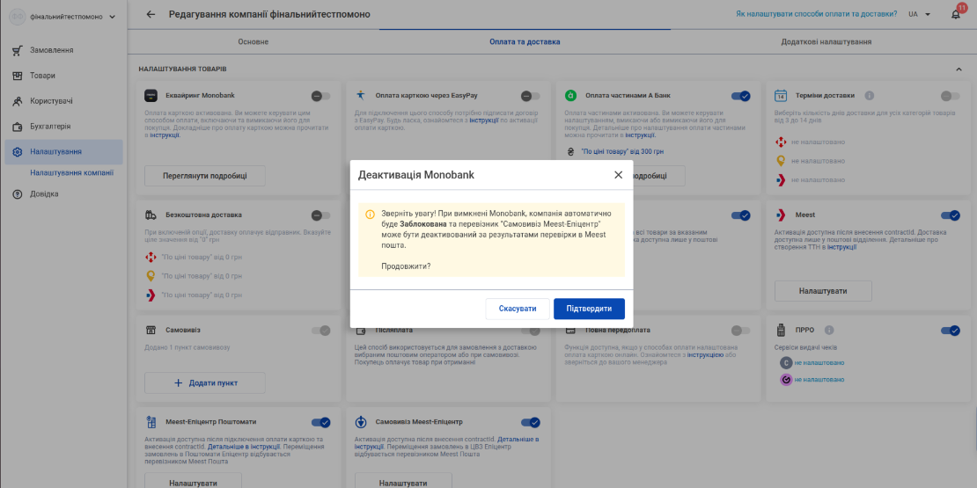Click the А Банк green logo icon
This screenshot has width=977, height=488.
[x=570, y=96]
